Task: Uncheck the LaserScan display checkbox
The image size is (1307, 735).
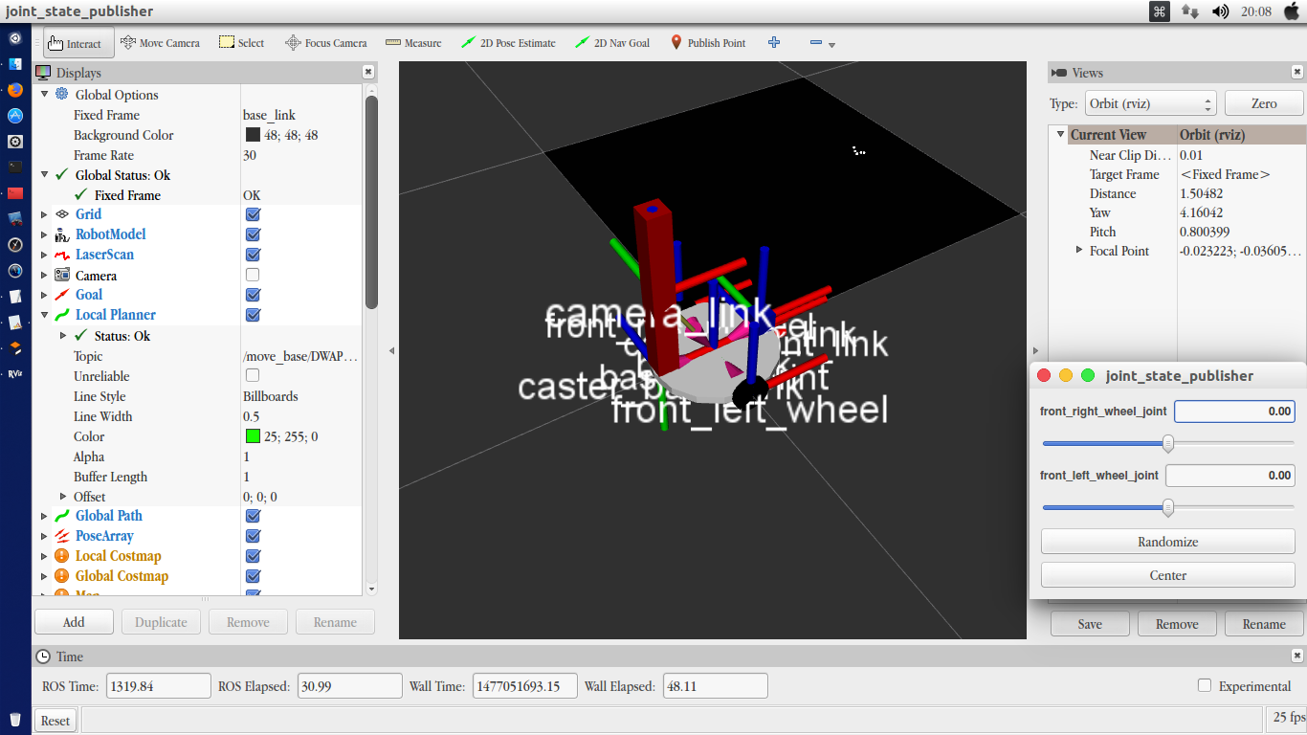Action: pyautogui.click(x=253, y=255)
